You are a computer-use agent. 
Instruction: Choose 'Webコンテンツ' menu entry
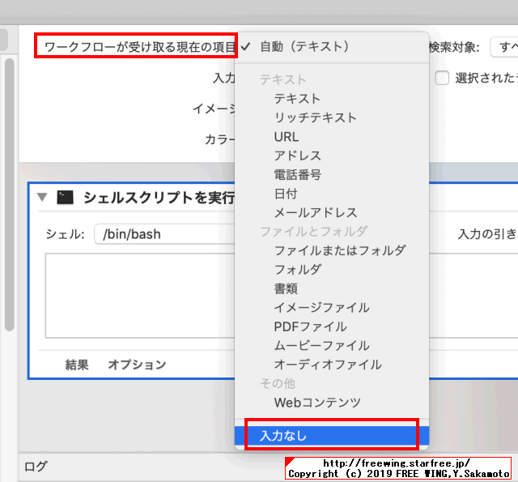coord(332,403)
